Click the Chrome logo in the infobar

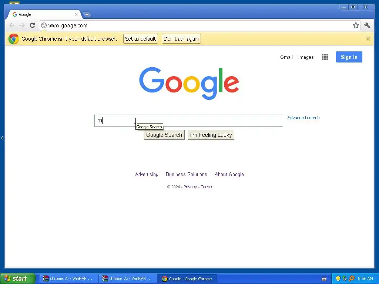[x=14, y=39]
